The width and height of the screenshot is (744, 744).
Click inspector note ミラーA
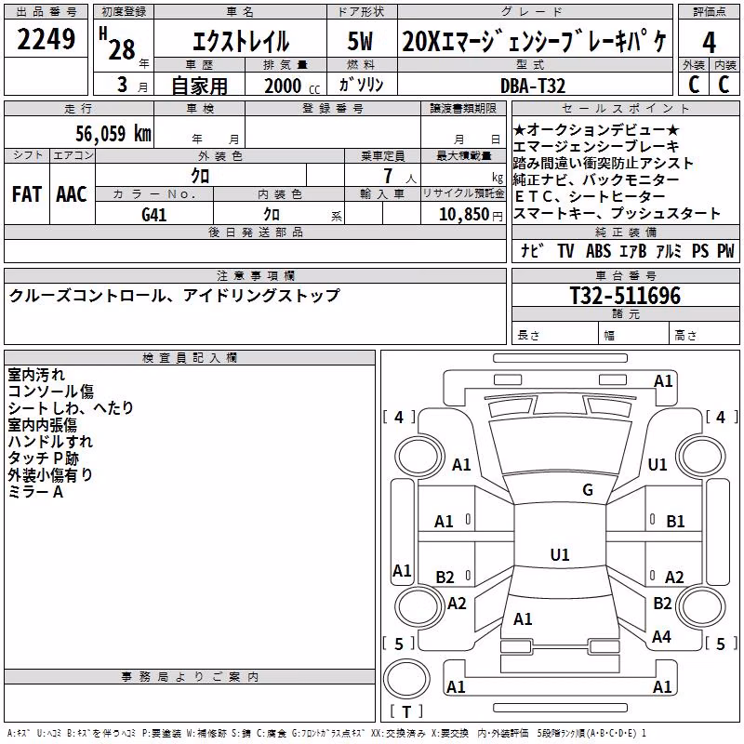point(35,492)
